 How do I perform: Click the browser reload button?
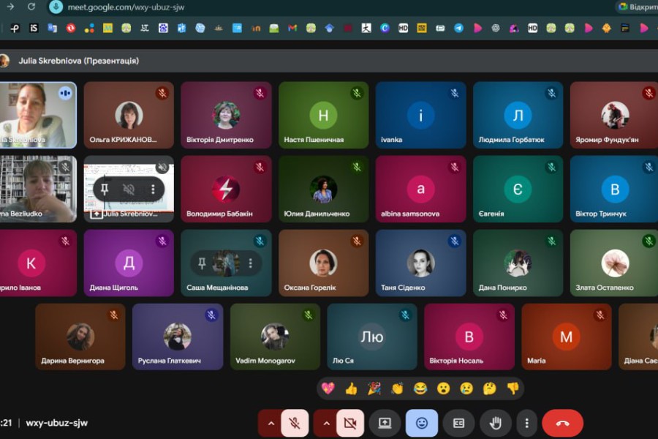coord(31,7)
